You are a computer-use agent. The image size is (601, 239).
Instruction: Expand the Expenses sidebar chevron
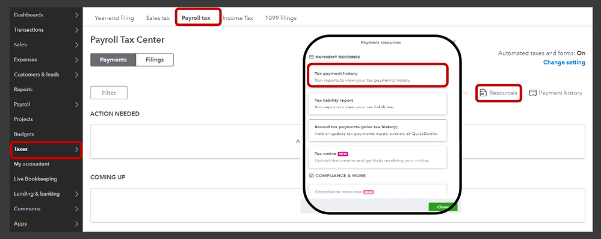click(x=76, y=60)
